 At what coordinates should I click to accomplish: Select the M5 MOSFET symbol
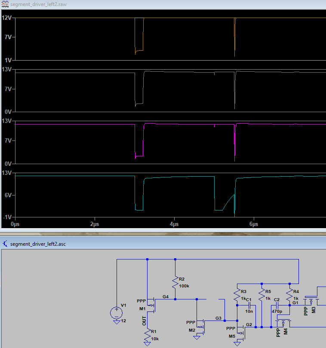coord(241,332)
